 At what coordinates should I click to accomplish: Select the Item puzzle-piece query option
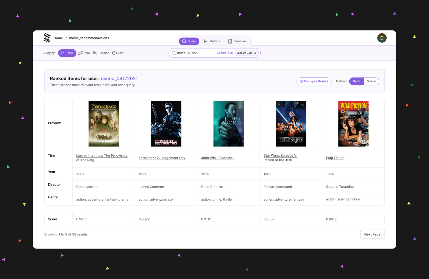(x=84, y=53)
